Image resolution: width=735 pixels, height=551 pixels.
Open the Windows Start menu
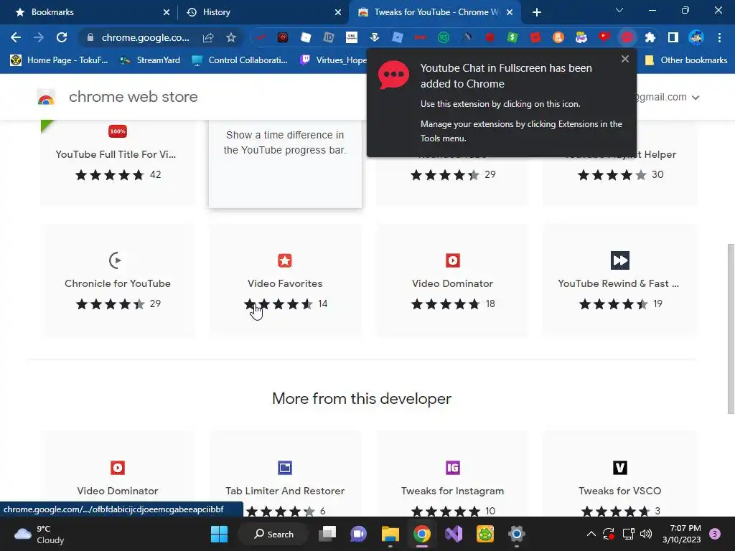(219, 534)
